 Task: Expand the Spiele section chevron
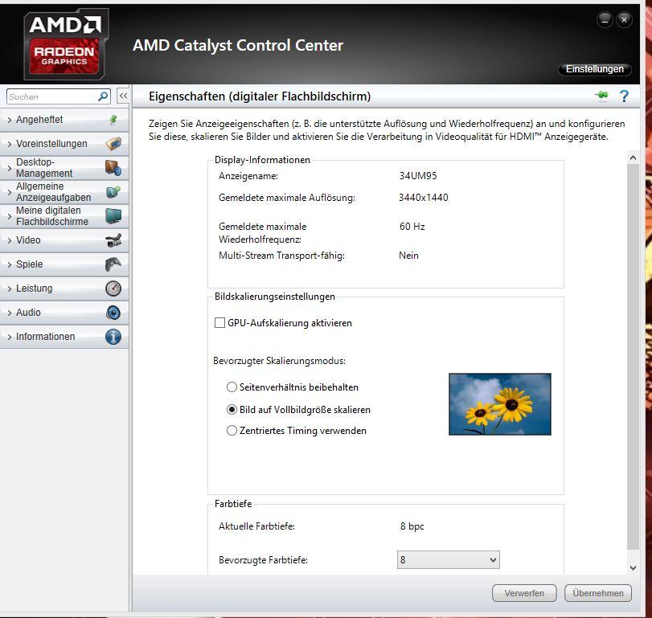pyautogui.click(x=10, y=264)
